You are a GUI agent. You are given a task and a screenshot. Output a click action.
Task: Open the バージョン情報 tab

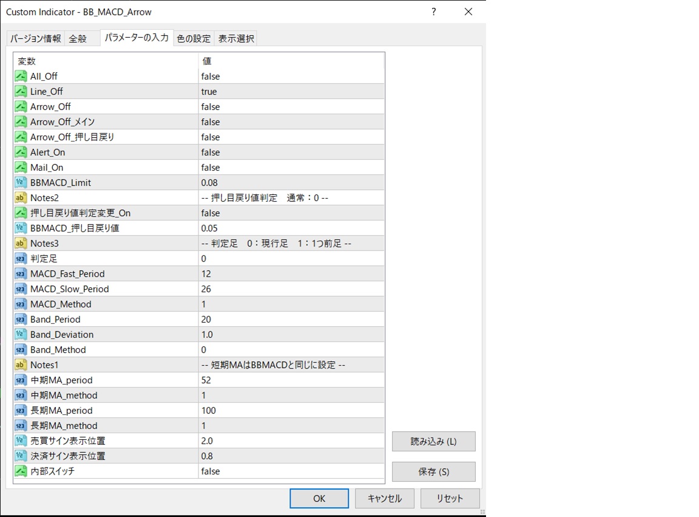tap(36, 38)
